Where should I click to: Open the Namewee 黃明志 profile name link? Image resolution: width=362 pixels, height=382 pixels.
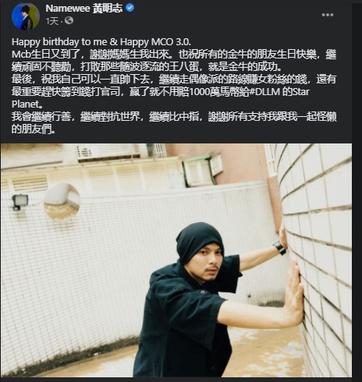[83, 9]
